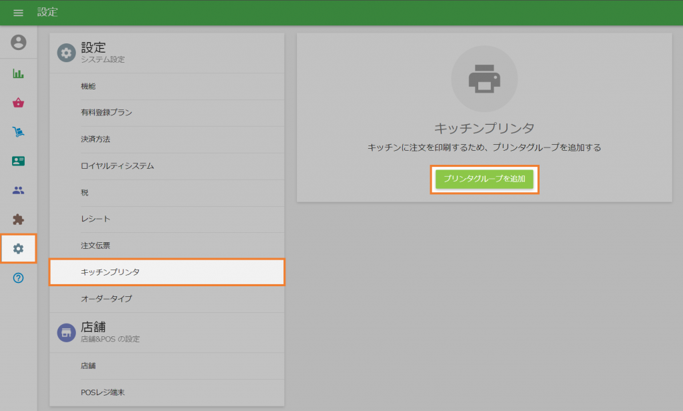Screen dimensions: 683x411
Task: Open inventory management via truck icon
Action: 18,132
